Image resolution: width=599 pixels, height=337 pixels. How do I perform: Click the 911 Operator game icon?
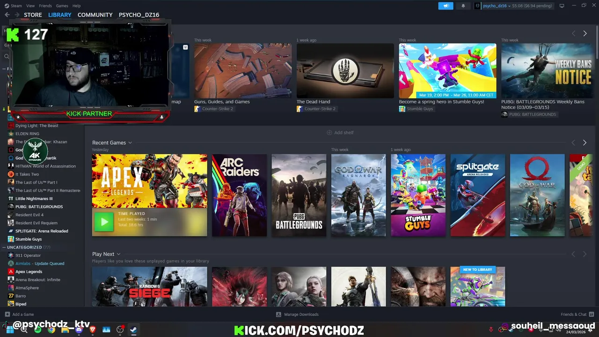(x=11, y=255)
